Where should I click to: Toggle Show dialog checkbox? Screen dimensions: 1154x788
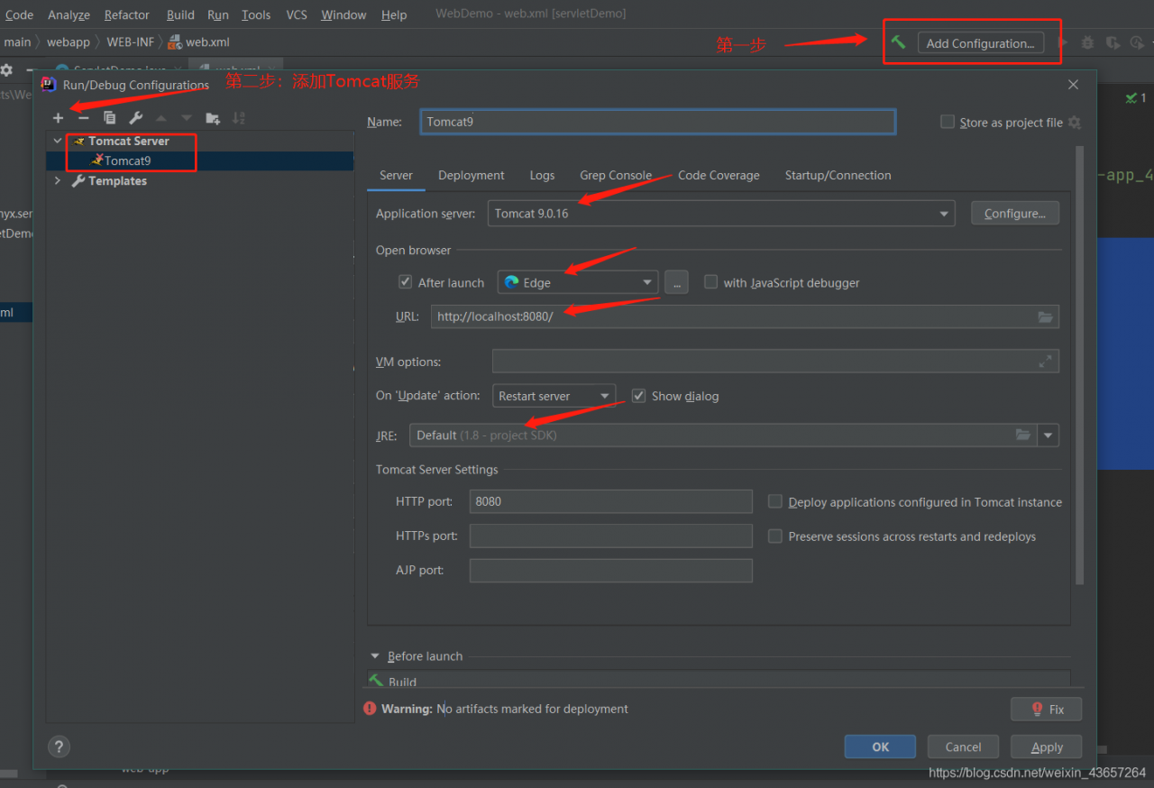point(638,396)
